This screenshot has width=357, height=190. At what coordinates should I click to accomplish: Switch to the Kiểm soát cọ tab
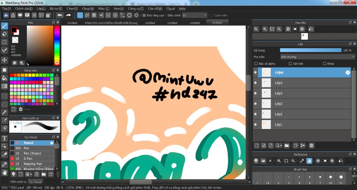click(x=18, y=182)
